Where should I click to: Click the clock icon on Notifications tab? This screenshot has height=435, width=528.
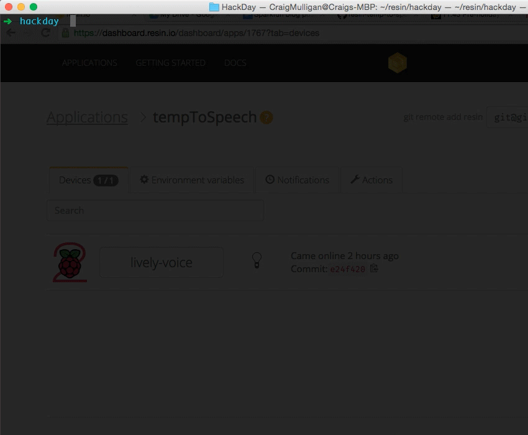[270, 179]
